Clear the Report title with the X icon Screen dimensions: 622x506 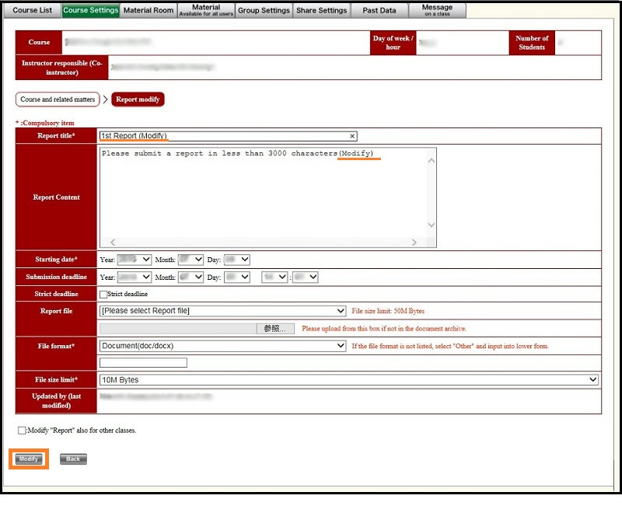coord(353,136)
